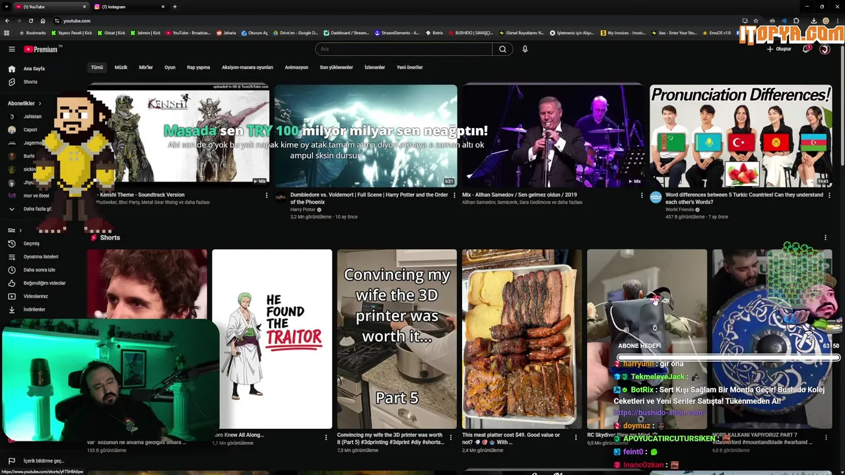Image resolution: width=845 pixels, height=475 pixels.
Task: Open Yayıncı Paneli | Kick bookmark
Action: point(71,32)
